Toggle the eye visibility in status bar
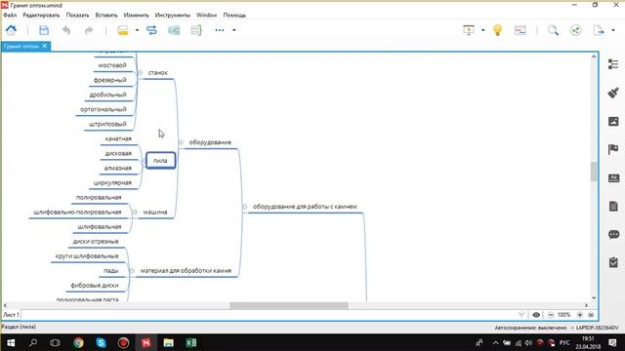Viewport: 625px width, 351px height. point(536,315)
